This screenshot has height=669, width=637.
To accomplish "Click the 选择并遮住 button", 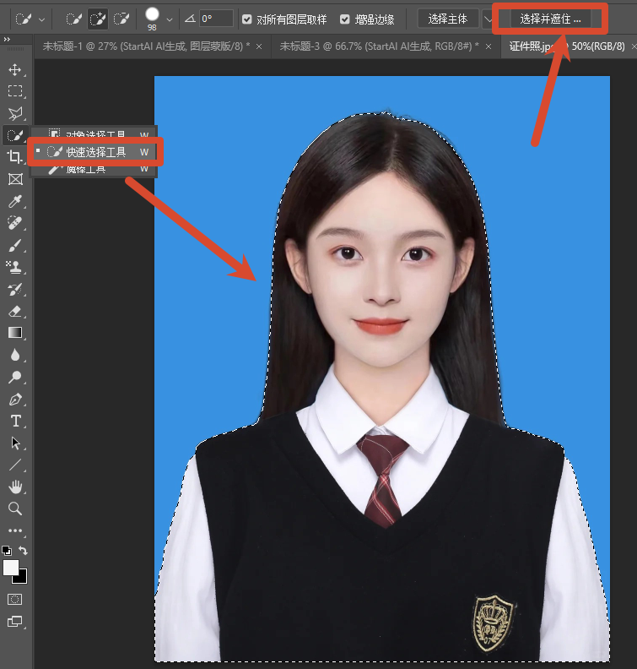I will 550,19.
